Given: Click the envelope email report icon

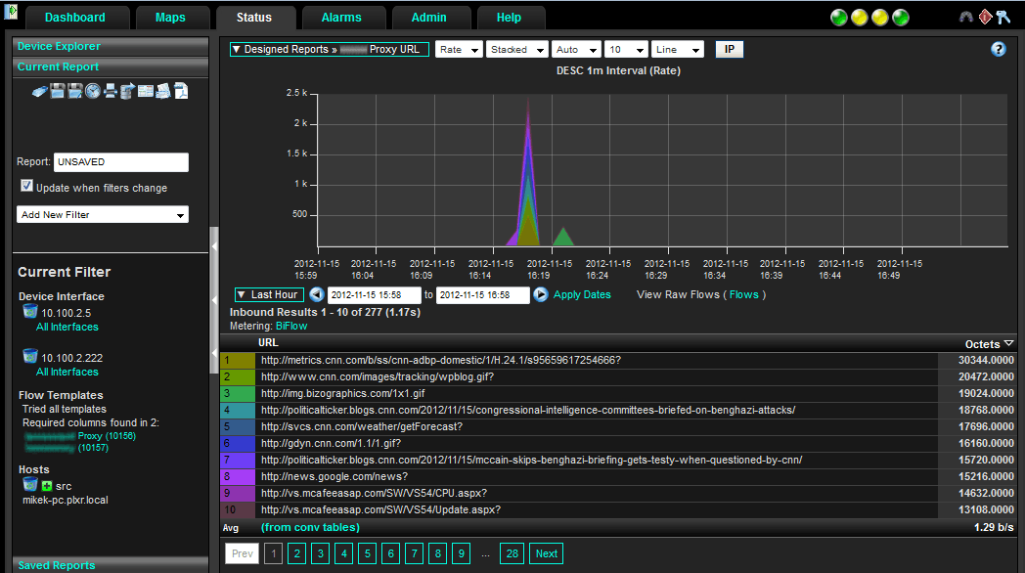Looking at the screenshot, I should pos(162,92).
